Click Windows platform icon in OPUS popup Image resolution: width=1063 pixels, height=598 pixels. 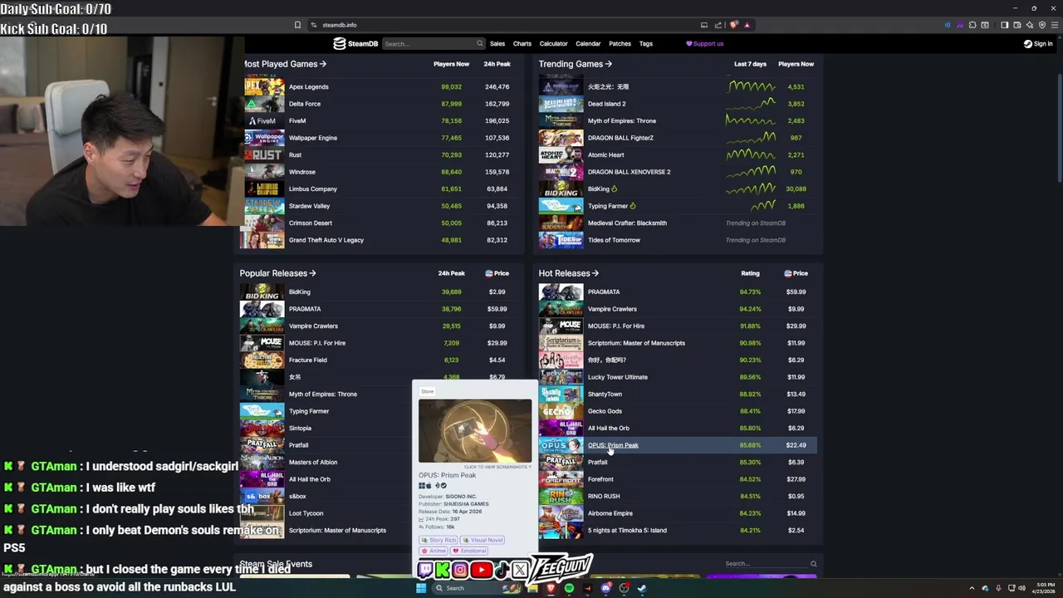(x=422, y=486)
